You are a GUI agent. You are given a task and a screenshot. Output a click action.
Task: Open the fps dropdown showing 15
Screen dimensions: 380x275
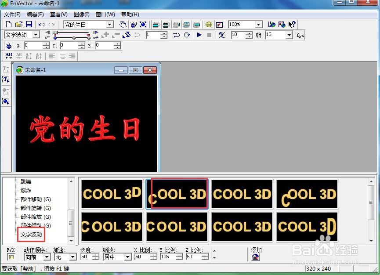289,35
